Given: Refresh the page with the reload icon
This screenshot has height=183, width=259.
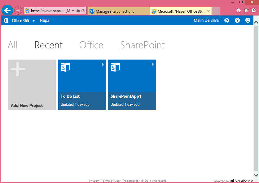Looking at the screenshot, I should [x=83, y=11].
